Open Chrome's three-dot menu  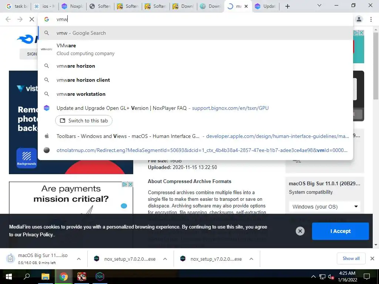[x=371, y=19]
